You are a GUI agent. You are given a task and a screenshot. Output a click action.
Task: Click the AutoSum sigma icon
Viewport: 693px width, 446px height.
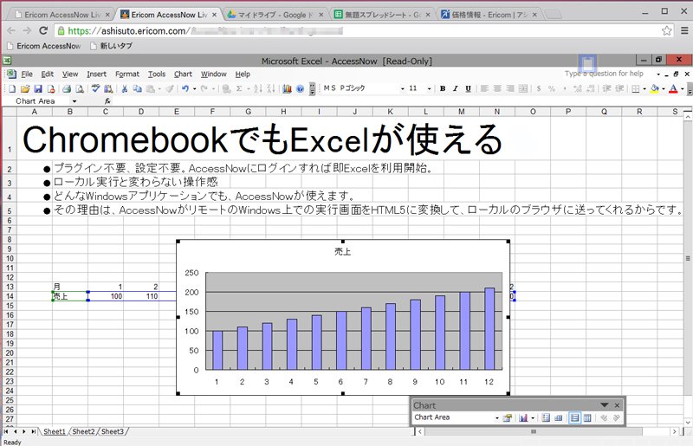click(239, 89)
